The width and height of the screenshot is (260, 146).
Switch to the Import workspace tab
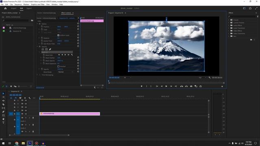pos(13,8)
